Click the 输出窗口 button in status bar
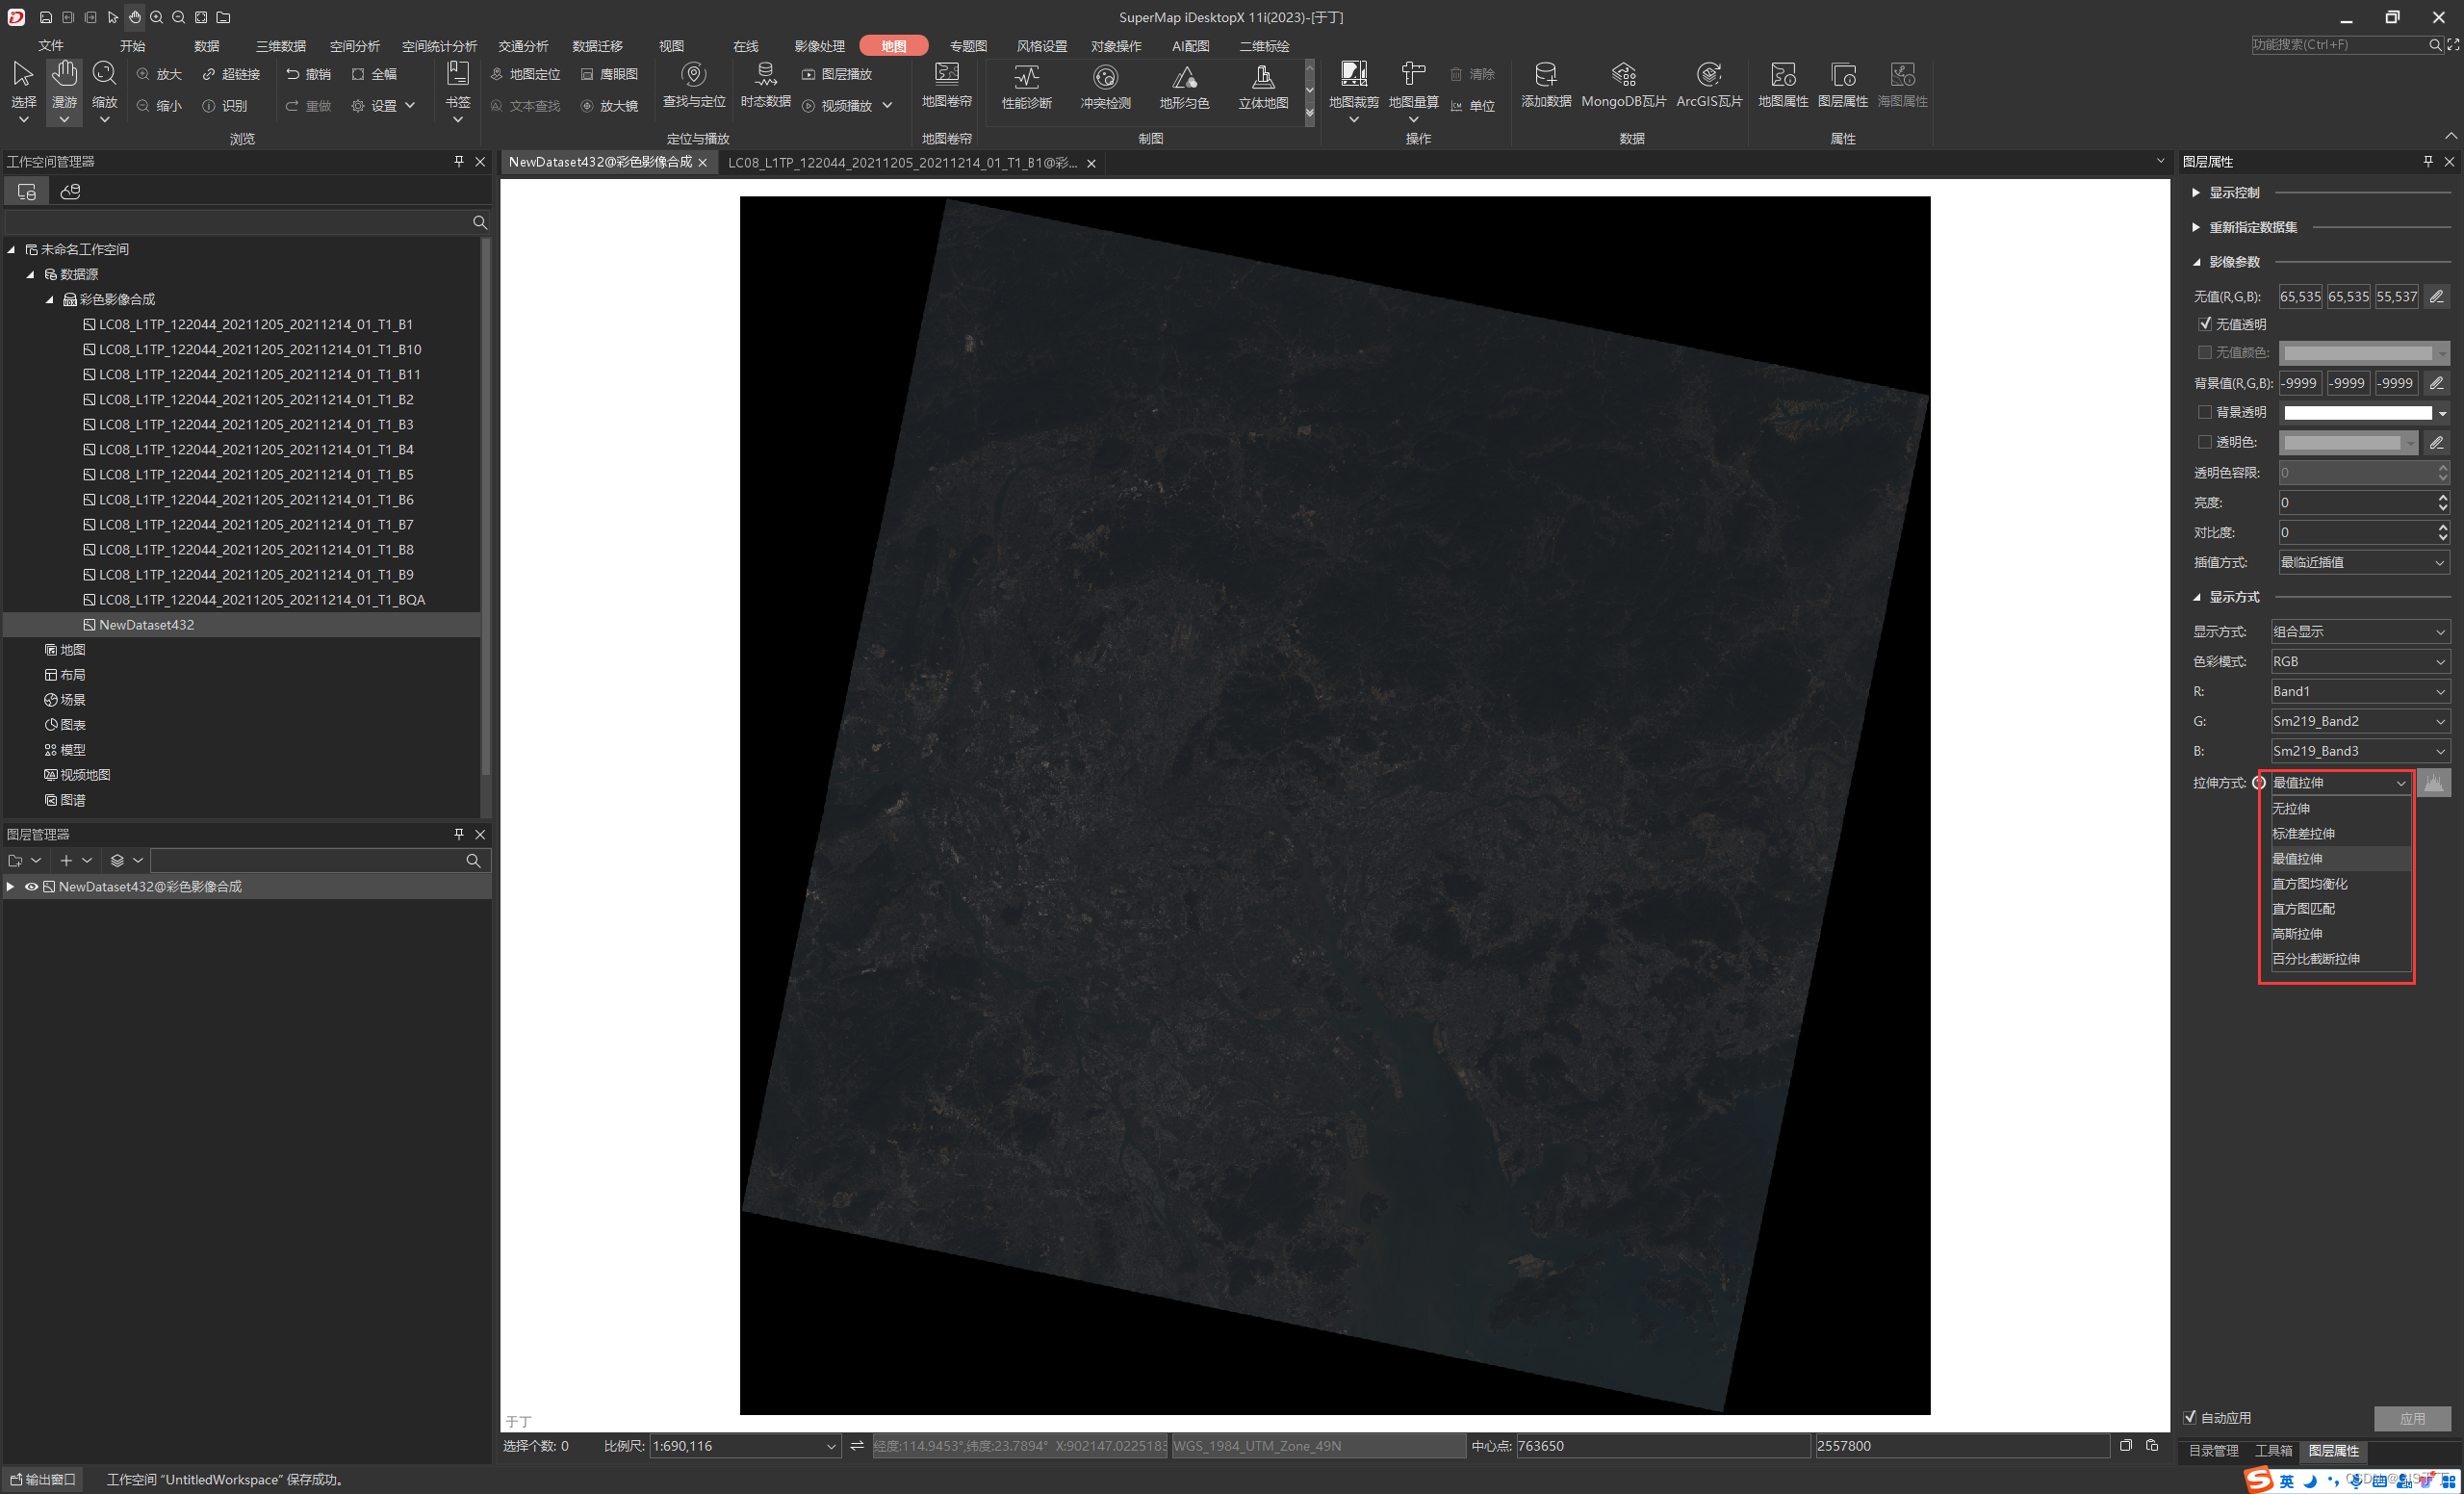The width and height of the screenshot is (2464, 1494). [43, 1479]
